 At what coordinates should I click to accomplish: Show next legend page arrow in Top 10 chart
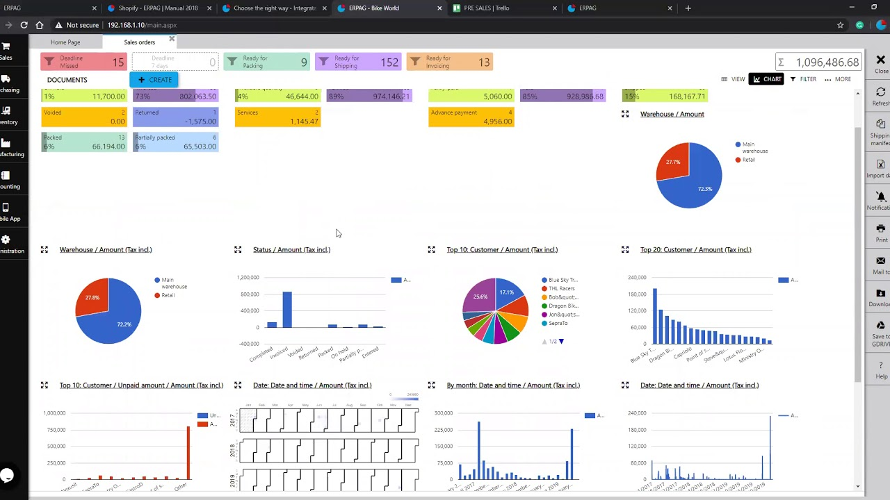click(561, 341)
